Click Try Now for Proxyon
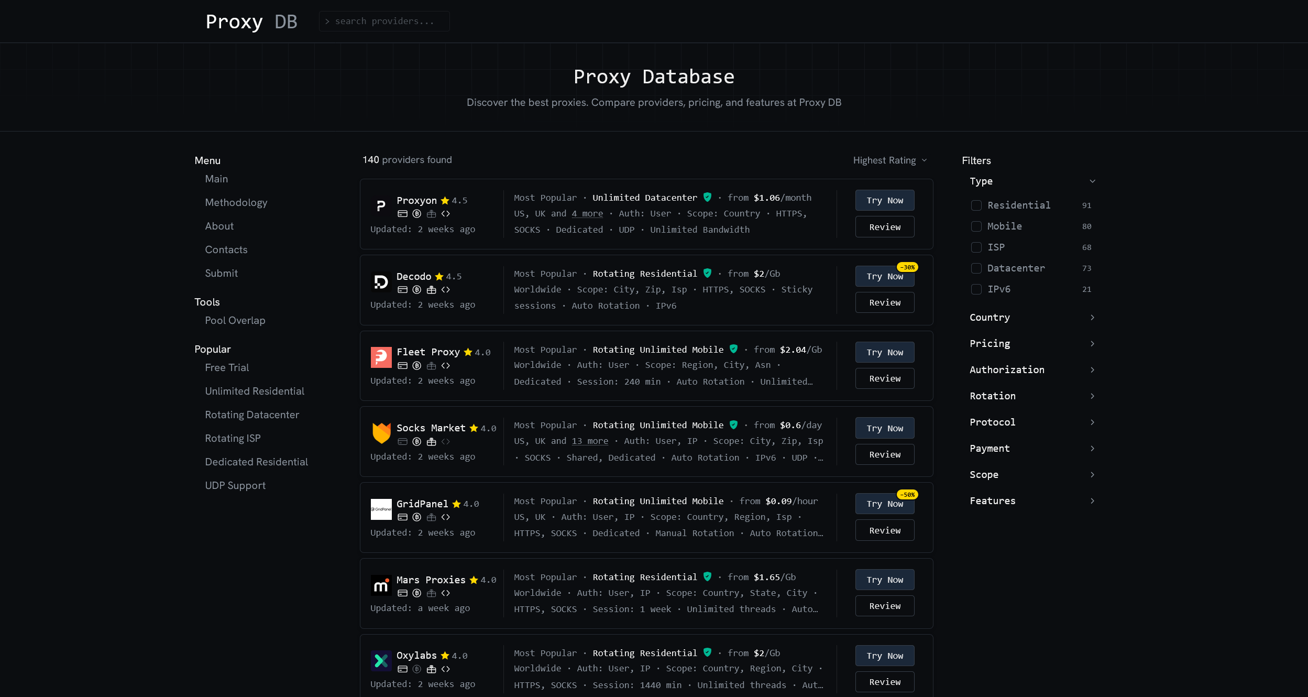This screenshot has height=697, width=1308. pos(885,200)
